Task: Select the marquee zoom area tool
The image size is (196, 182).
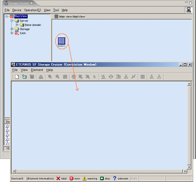Action: pyautogui.click(x=81, y=77)
